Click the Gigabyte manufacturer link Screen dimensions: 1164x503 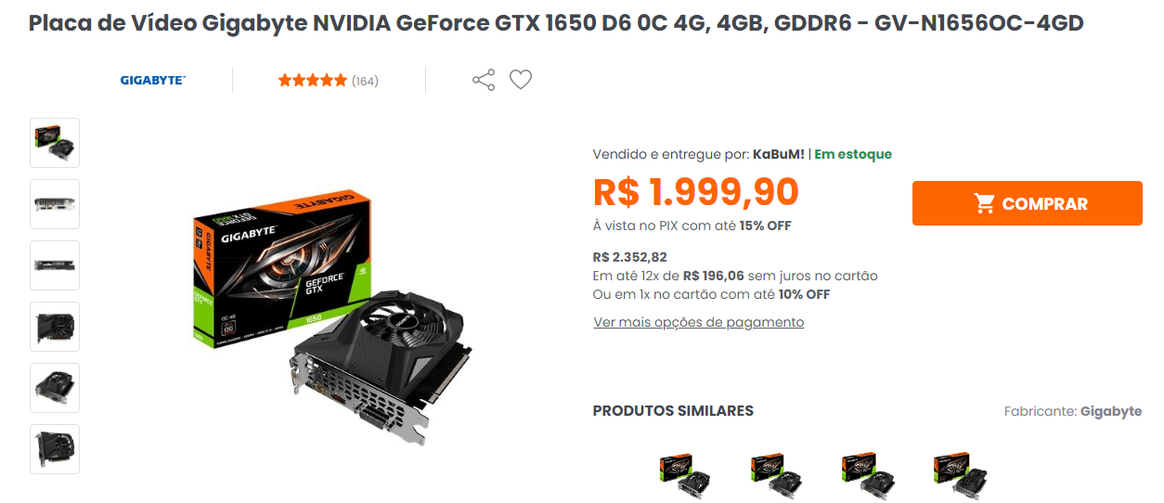pos(1111,411)
